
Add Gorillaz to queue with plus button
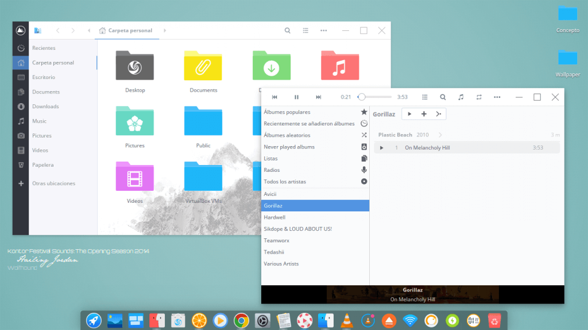tap(424, 114)
